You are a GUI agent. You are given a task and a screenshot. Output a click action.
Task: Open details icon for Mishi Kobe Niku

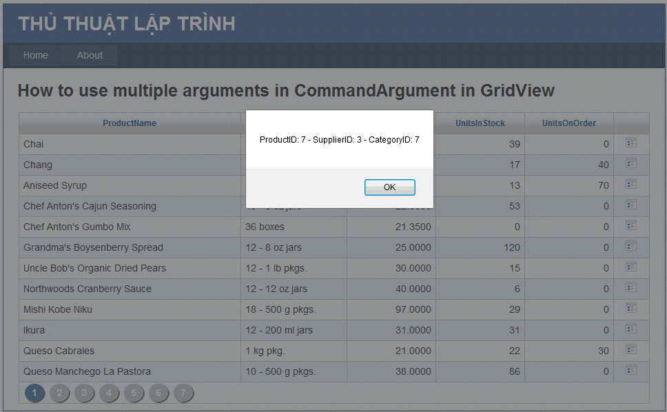point(631,308)
